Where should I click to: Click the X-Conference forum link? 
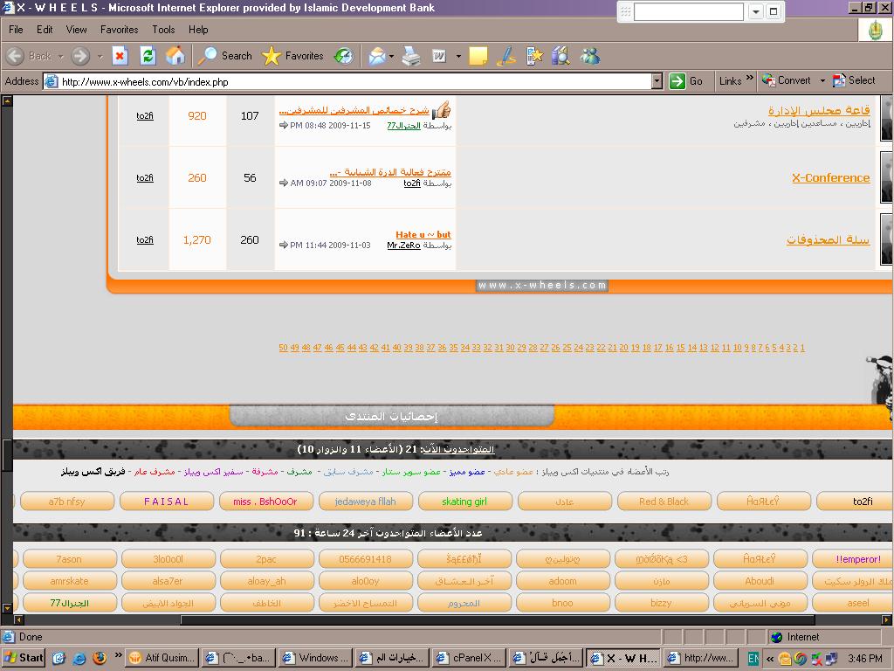[830, 177]
